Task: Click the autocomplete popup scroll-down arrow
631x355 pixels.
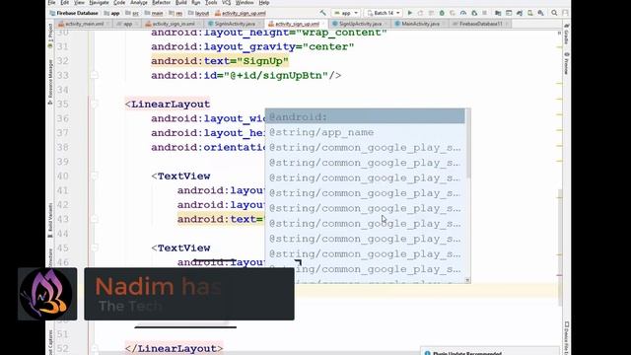Action: point(467,280)
